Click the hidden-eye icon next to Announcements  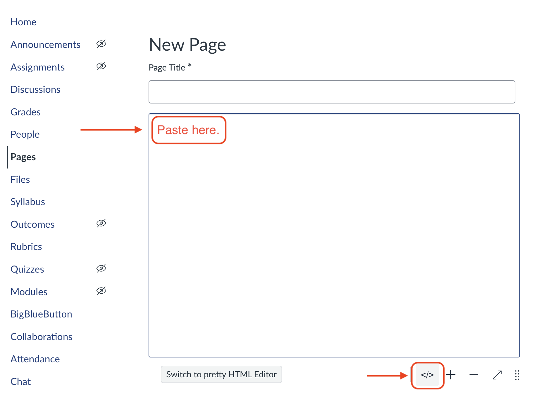(x=101, y=44)
